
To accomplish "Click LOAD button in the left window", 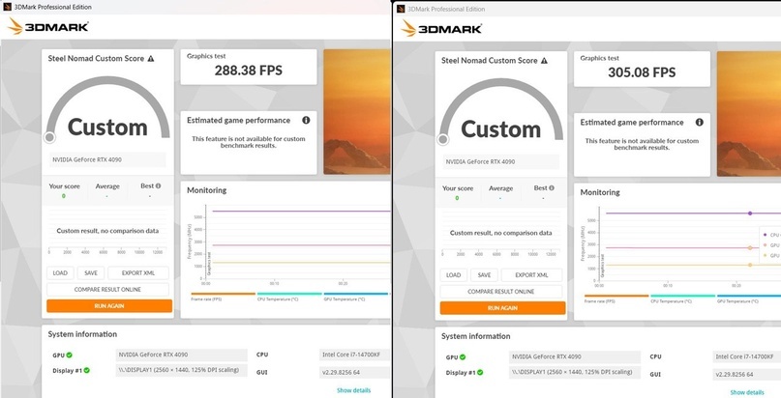I will click(x=60, y=272).
